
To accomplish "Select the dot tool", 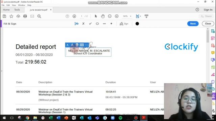I will 111,24.
